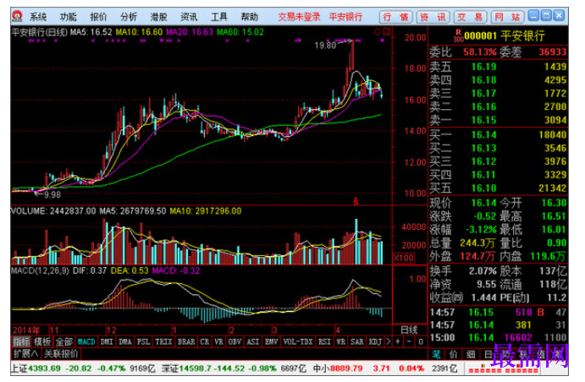585x382 pixels.
Task: Switch to the EMV indicator
Action: click(271, 341)
